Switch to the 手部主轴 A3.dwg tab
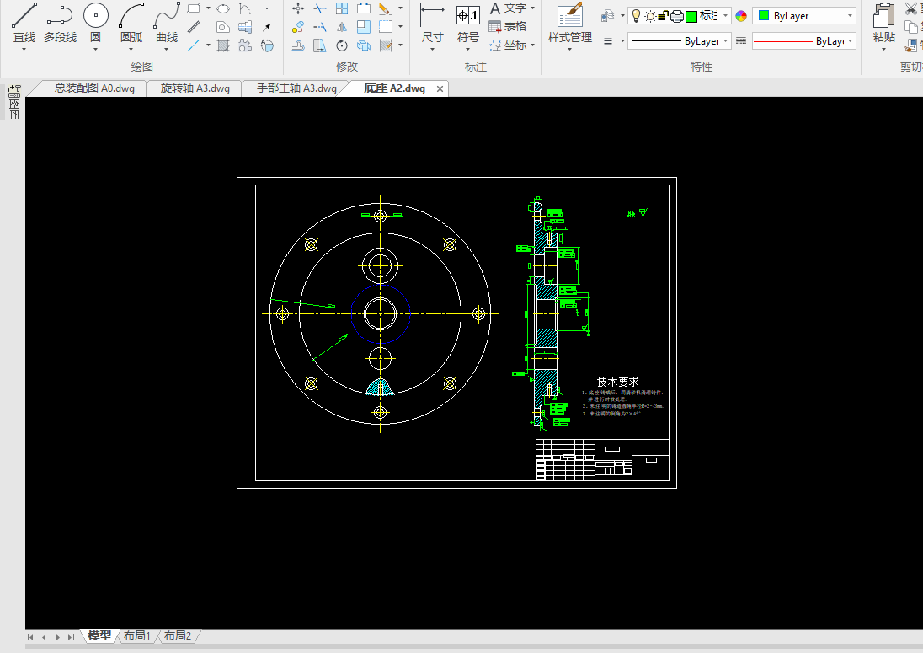923x653 pixels. (296, 88)
